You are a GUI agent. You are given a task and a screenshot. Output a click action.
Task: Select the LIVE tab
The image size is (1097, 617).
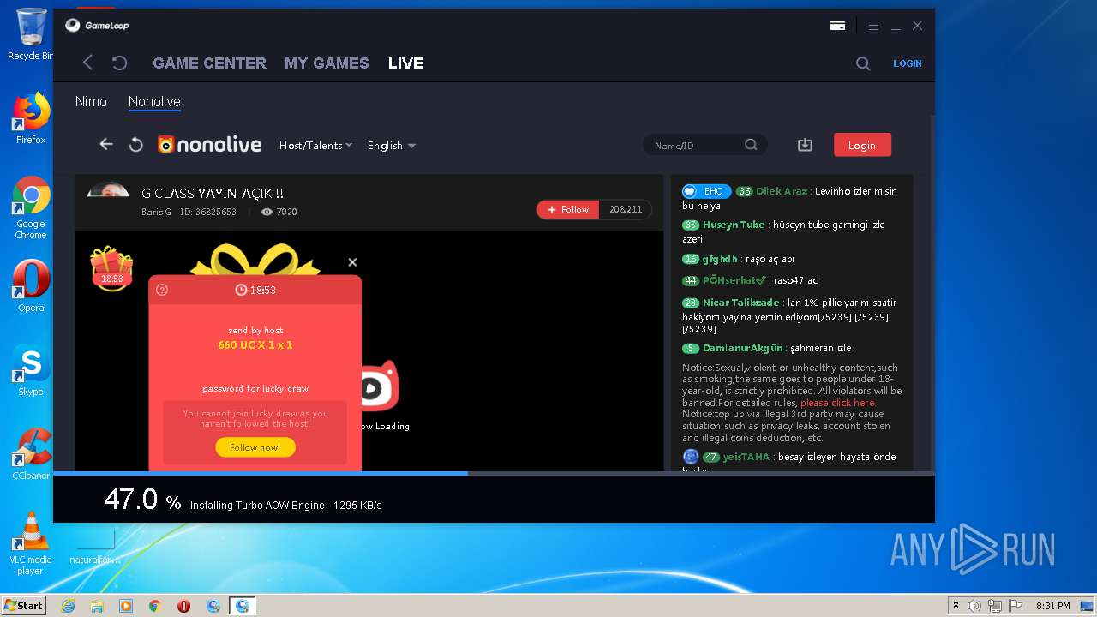click(405, 63)
